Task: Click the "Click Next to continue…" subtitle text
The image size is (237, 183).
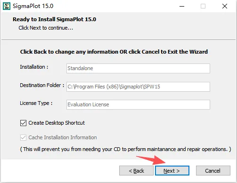Action: [x=46, y=28]
